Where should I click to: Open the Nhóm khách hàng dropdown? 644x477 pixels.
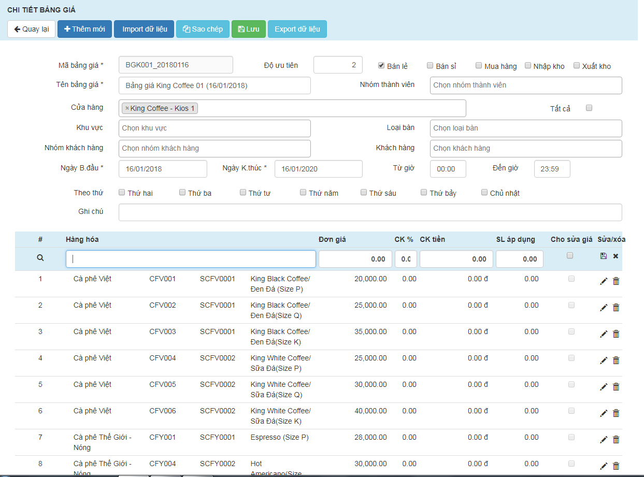214,149
